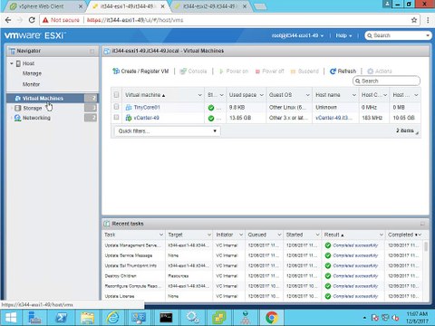Click vCenter-49 green status icon
The height and width of the screenshot is (326, 435).
click(211, 118)
